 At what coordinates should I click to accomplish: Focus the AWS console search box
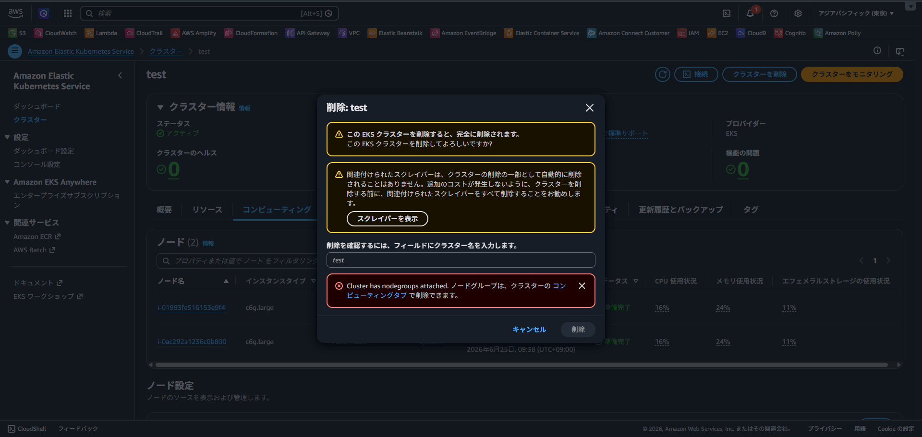click(209, 13)
